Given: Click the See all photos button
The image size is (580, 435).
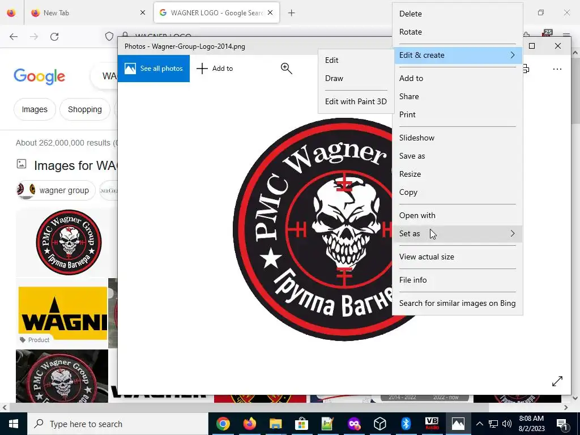Looking at the screenshot, I should (x=153, y=69).
